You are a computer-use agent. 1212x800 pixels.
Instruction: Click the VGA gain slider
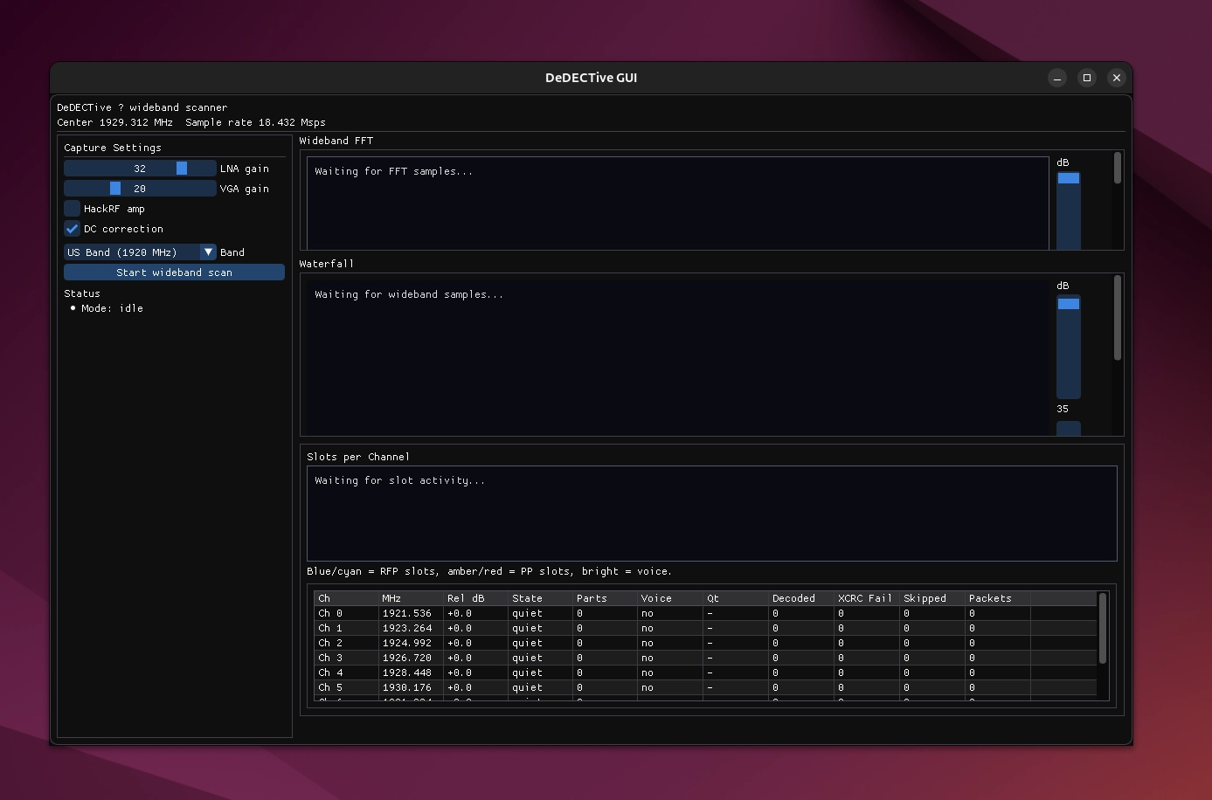pos(140,189)
